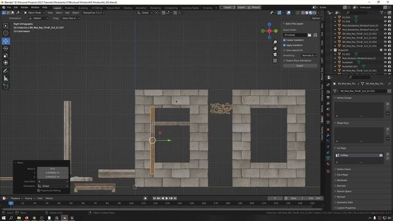Open the RetopoFlow 3.2.3 button
Image resolution: width=393 pixels, height=221 pixels.
93,12
